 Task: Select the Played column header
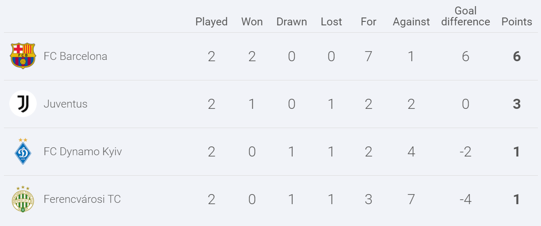(212, 22)
